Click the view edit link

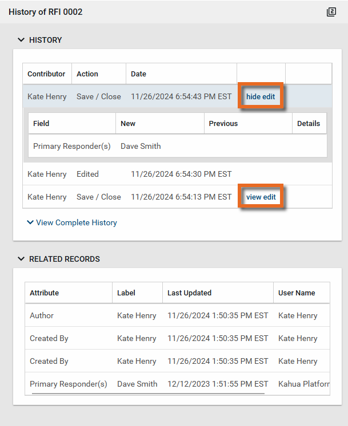pos(261,197)
